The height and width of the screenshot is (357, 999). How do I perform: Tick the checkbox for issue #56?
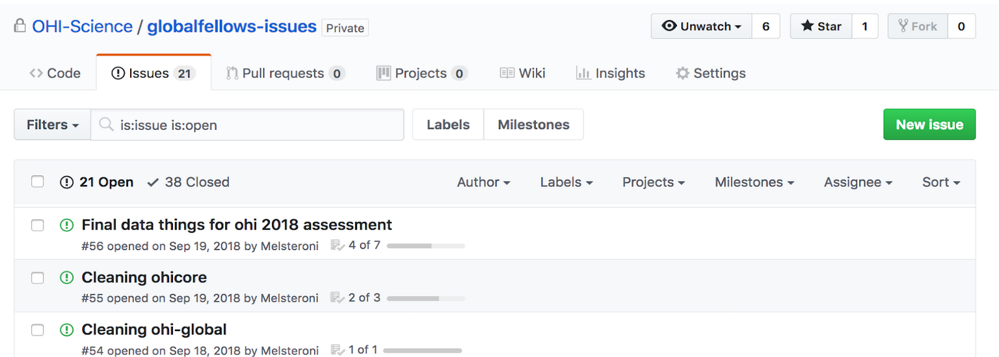(x=38, y=225)
